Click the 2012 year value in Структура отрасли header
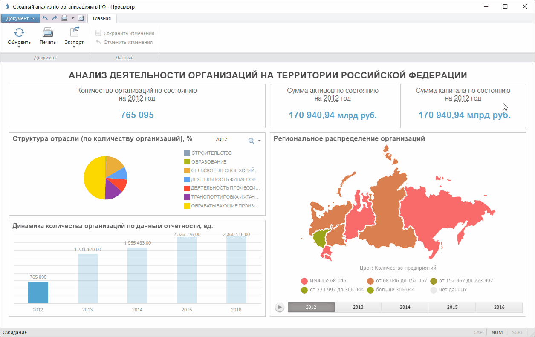535x337 pixels. click(221, 139)
